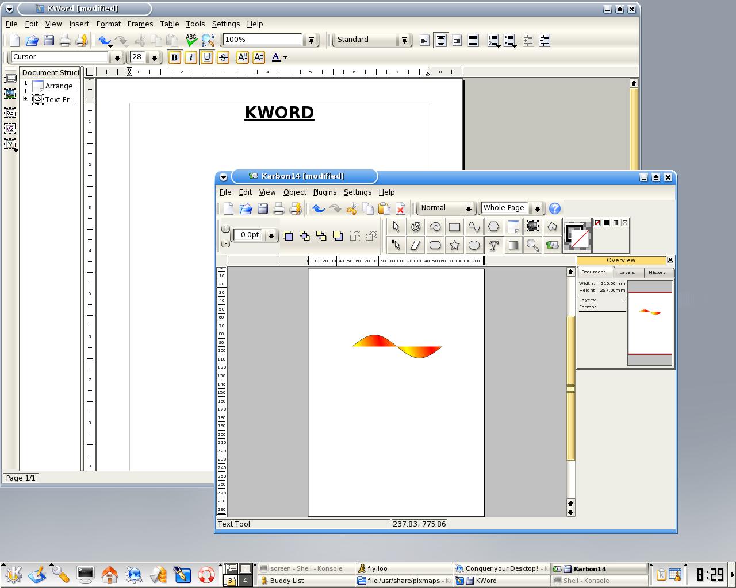Open the font size 28 dropdown
Viewport: 736px width, 588px height.
tap(154, 57)
